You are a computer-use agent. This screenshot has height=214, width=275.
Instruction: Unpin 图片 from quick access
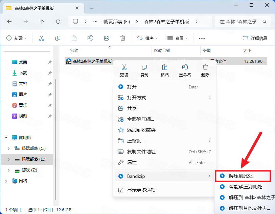tap(50, 95)
